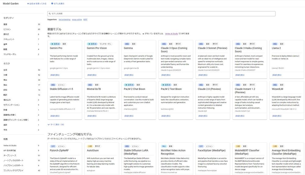Click マルチモーダル tag on Gemini Pro Vision
The width and height of the screenshot is (305, 175).
point(105,44)
